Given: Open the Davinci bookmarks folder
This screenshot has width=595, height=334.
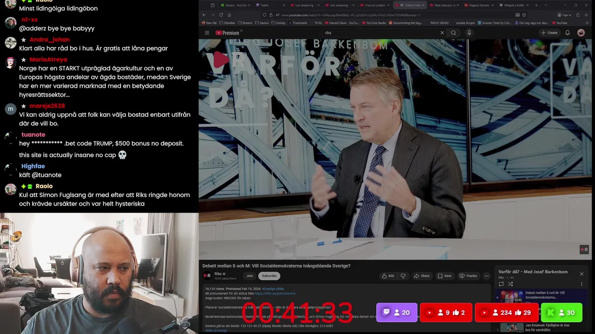Looking at the screenshot, I should pos(262,23).
